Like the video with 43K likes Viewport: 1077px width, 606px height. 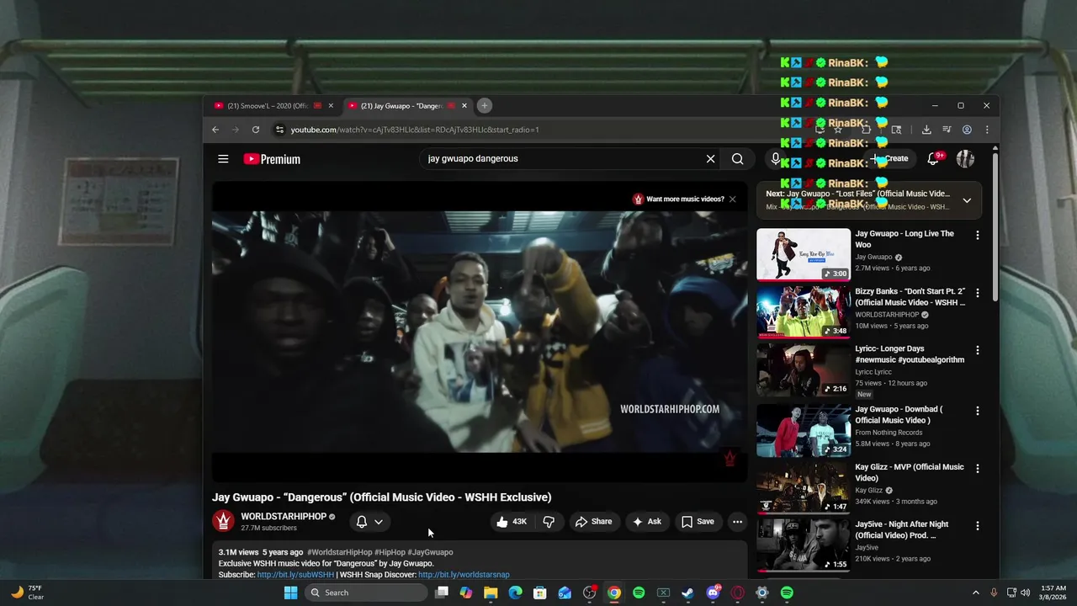coord(512,522)
